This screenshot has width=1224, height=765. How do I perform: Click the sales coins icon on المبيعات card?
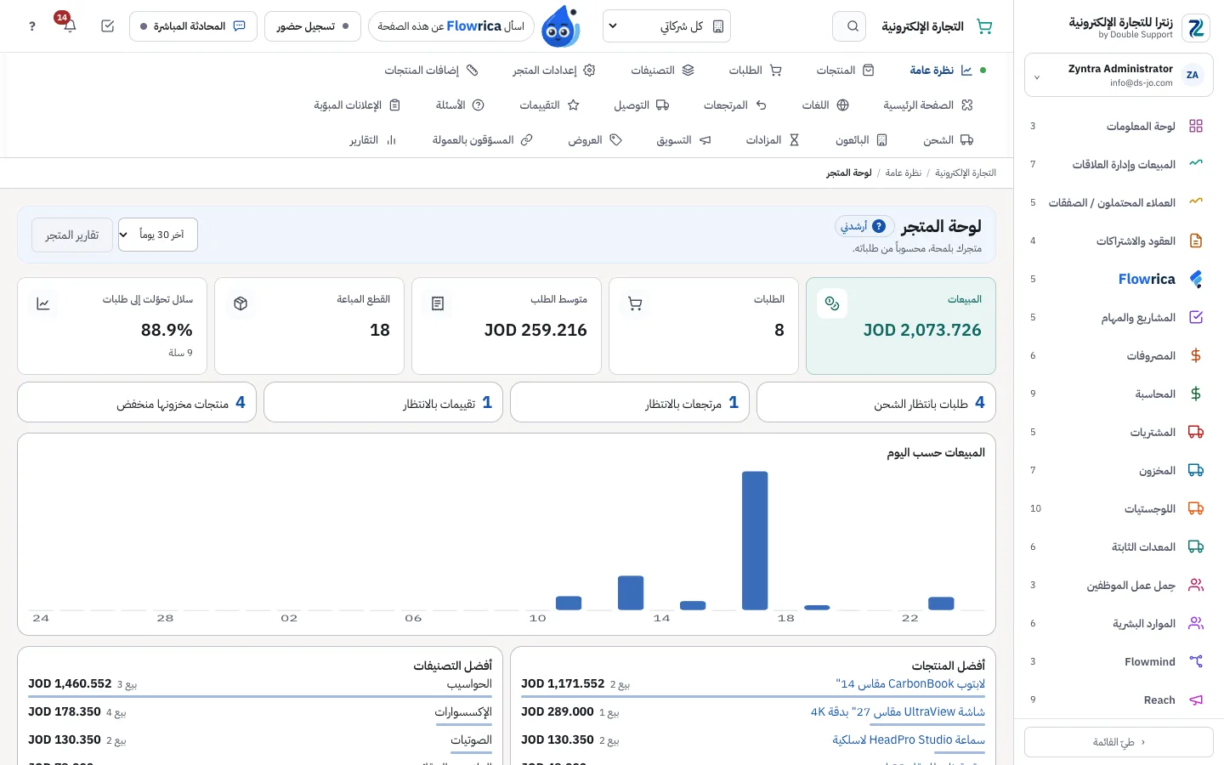[x=832, y=303]
